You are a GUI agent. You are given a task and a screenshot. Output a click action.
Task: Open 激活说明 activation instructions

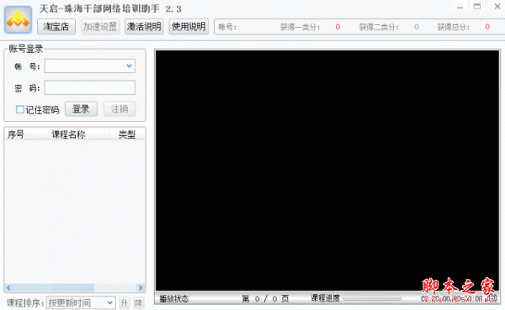144,27
